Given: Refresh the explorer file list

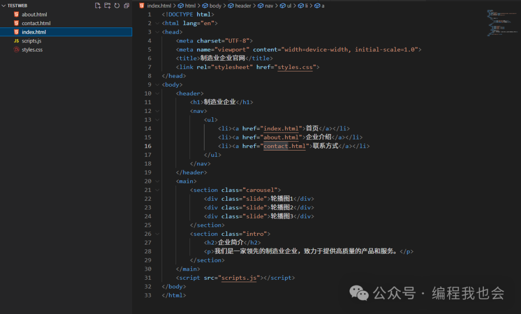Looking at the screenshot, I should point(117,6).
